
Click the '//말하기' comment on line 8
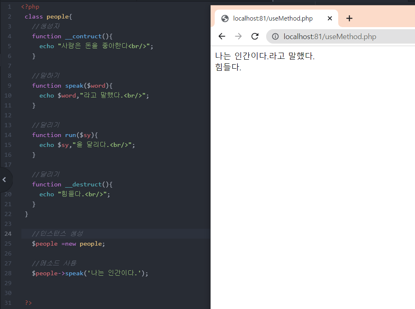(x=46, y=76)
